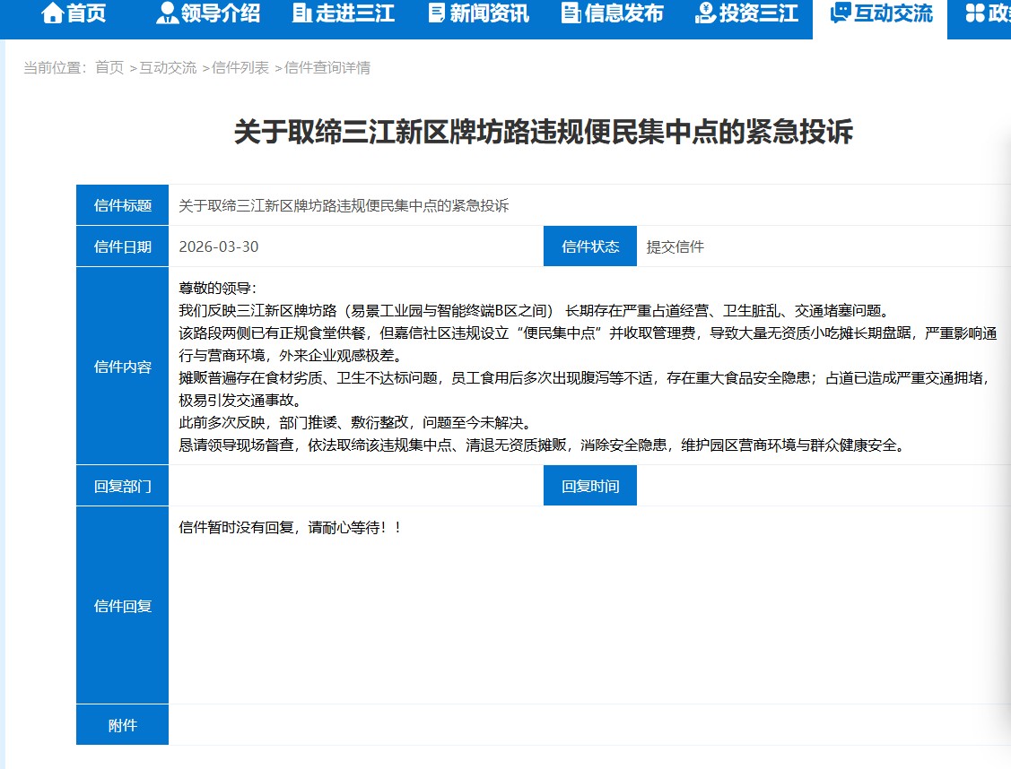Image resolution: width=1011 pixels, height=769 pixels.
Task: Click the blue 回复时间 label cell
Action: click(x=590, y=486)
